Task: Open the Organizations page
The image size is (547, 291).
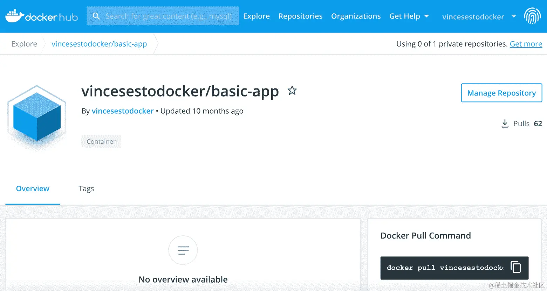Action: (356, 16)
